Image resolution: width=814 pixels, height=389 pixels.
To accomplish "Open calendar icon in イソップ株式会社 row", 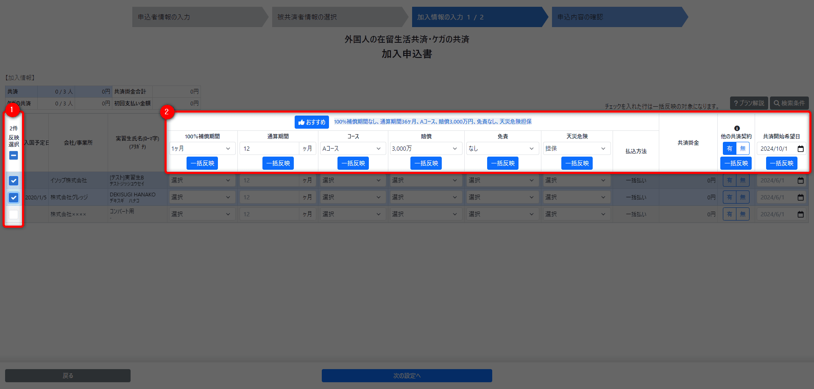I will [800, 180].
